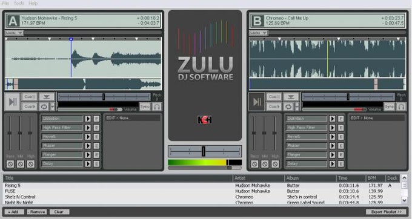Screen dimensions: 412x219
Task: Click the top Cue button on deck A
Action: [29, 97]
